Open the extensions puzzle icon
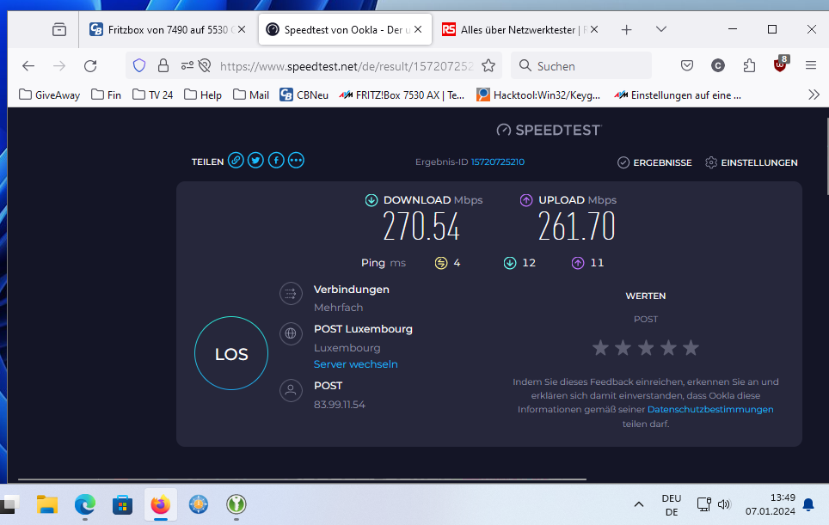Screen dimensions: 829x525 click(x=749, y=65)
